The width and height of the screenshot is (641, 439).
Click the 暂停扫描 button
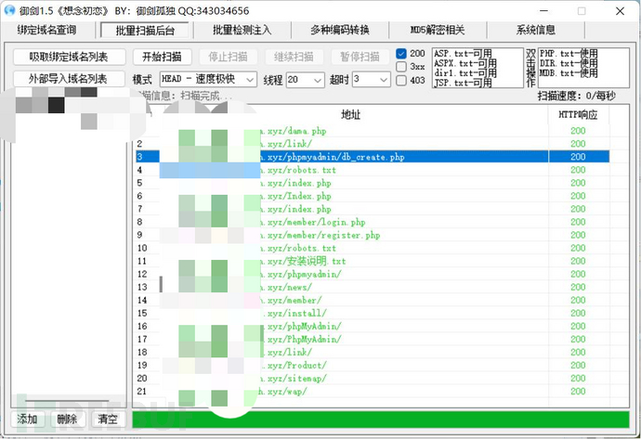tap(360, 57)
